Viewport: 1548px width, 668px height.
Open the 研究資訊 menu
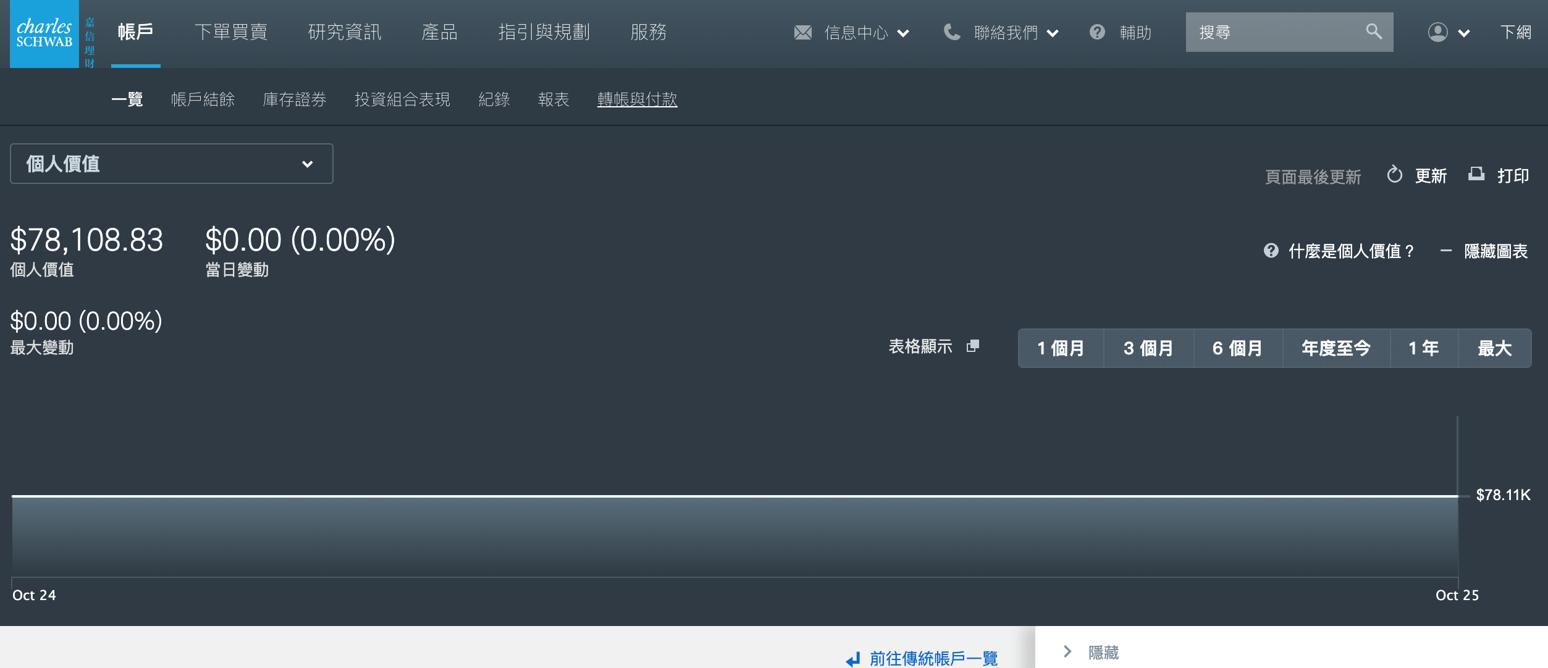(344, 32)
